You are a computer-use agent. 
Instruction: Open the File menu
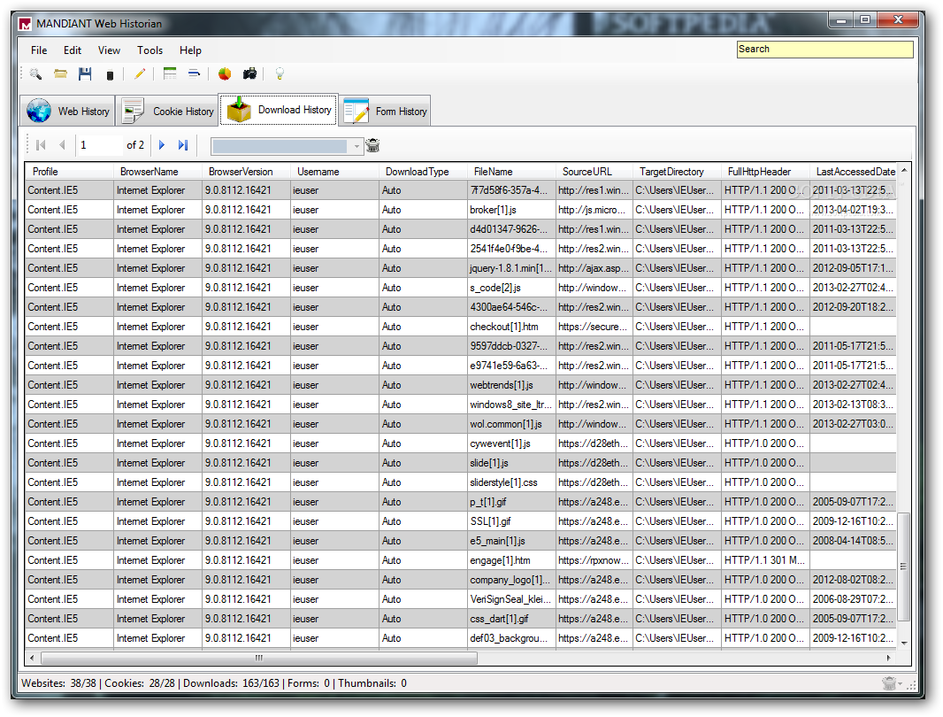click(39, 50)
